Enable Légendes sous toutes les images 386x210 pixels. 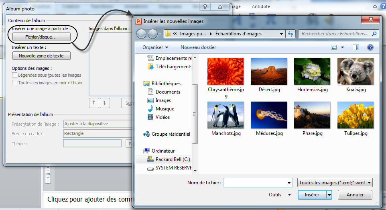(15, 75)
